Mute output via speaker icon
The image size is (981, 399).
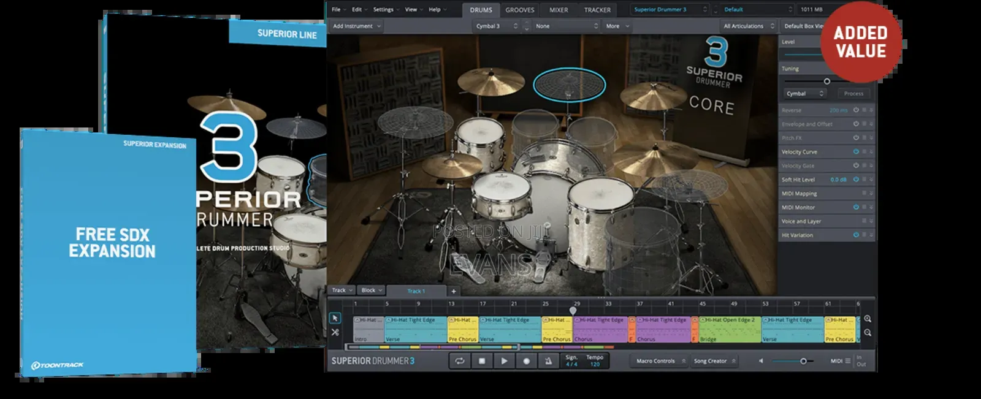(761, 361)
